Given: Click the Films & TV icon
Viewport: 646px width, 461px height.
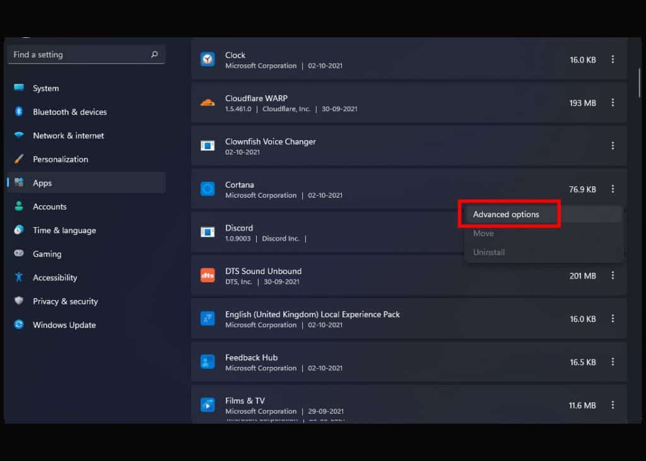Looking at the screenshot, I should 207,405.
